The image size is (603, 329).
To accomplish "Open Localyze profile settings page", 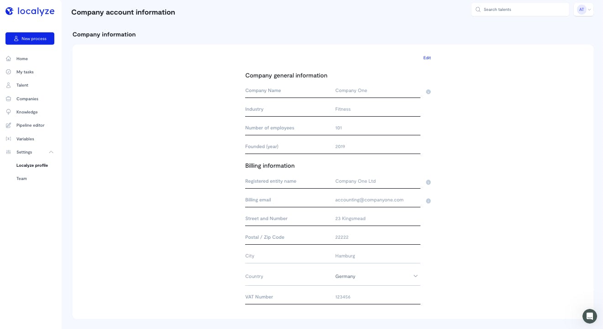I will [x=32, y=165].
